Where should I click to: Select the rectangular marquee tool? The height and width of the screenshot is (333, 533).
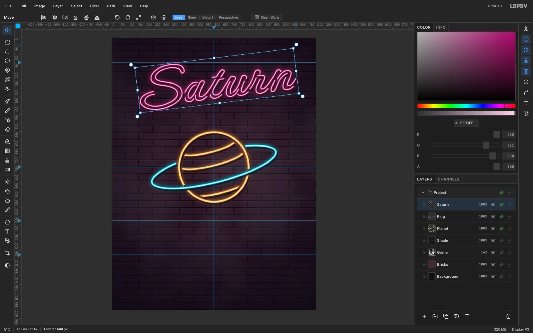tap(7, 42)
